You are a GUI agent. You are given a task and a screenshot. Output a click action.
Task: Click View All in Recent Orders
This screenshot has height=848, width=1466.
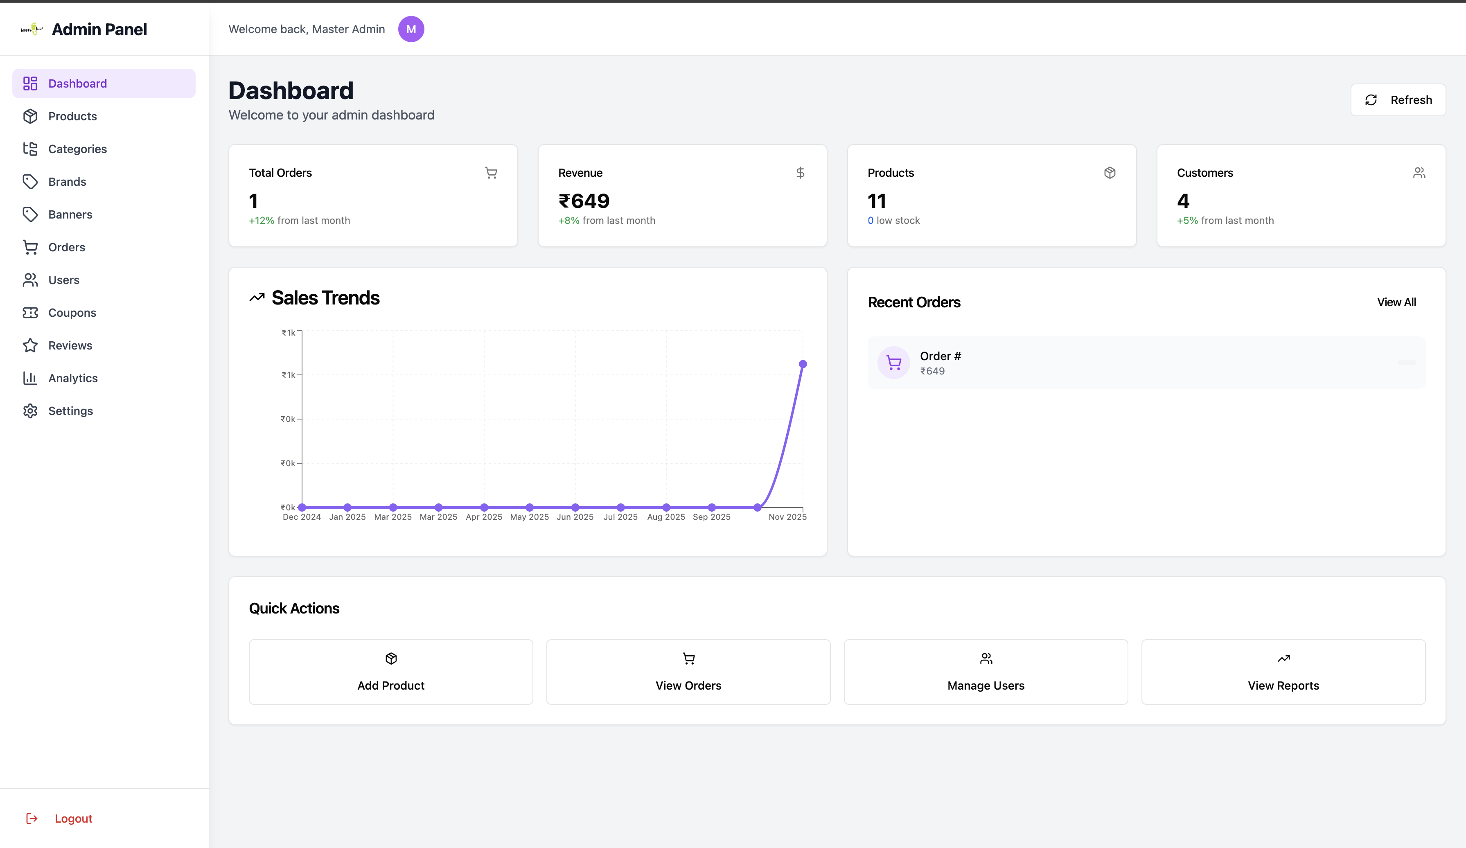click(x=1396, y=302)
